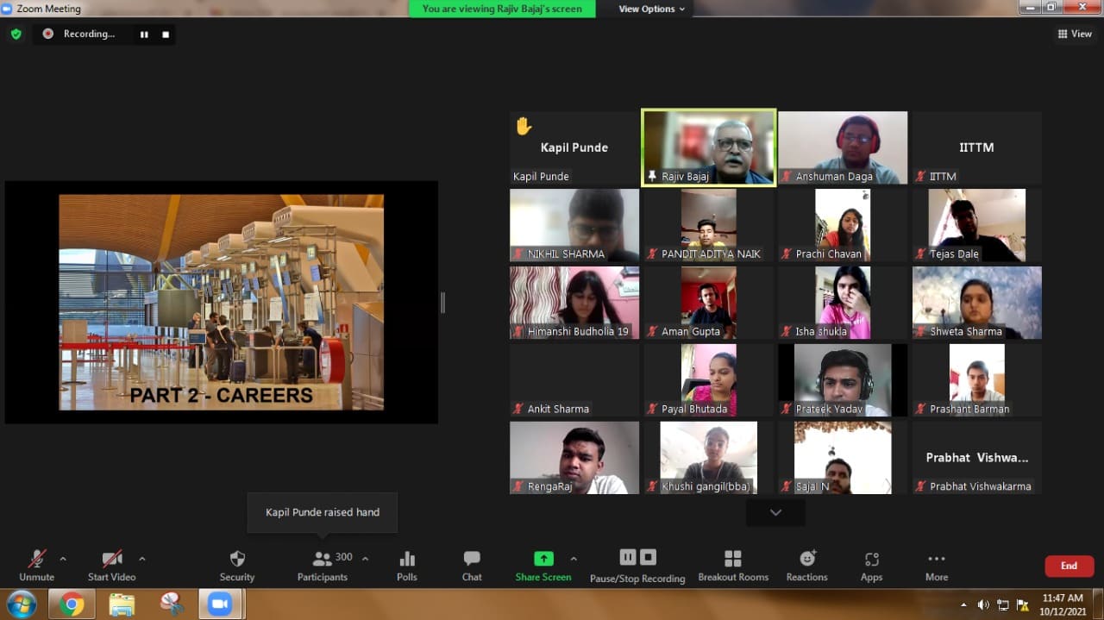Select Shweta Sharma's video tile

(x=977, y=303)
